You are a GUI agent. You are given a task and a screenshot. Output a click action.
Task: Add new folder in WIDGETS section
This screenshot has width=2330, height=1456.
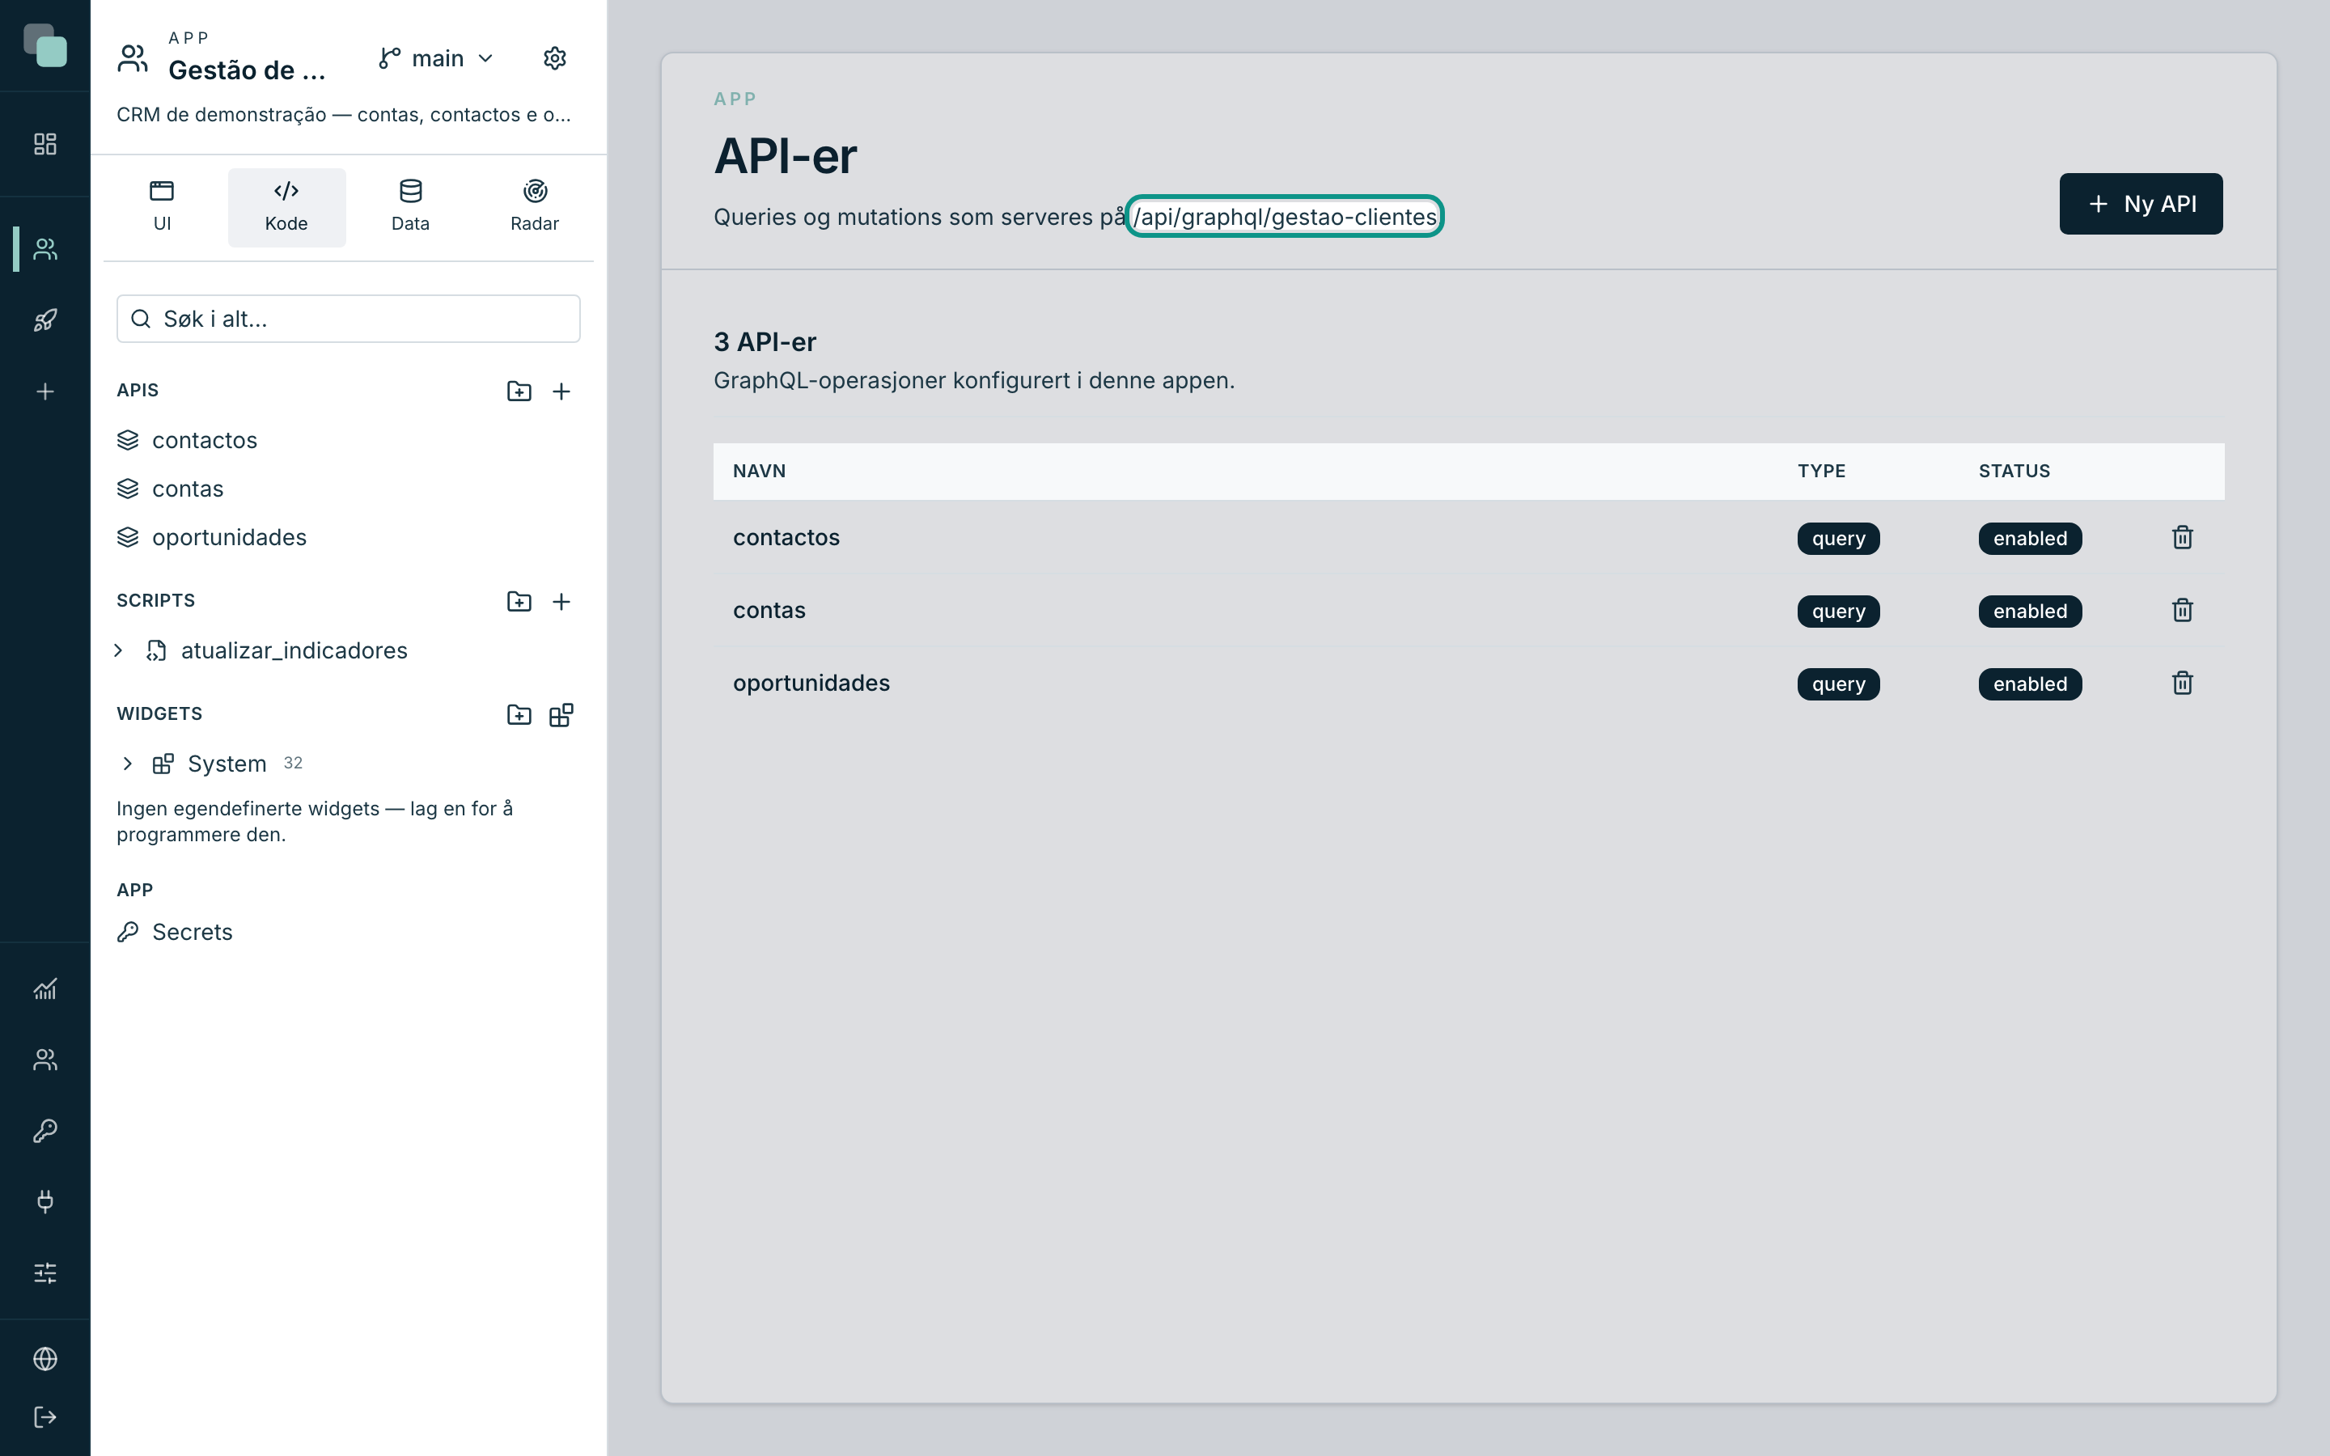519,714
